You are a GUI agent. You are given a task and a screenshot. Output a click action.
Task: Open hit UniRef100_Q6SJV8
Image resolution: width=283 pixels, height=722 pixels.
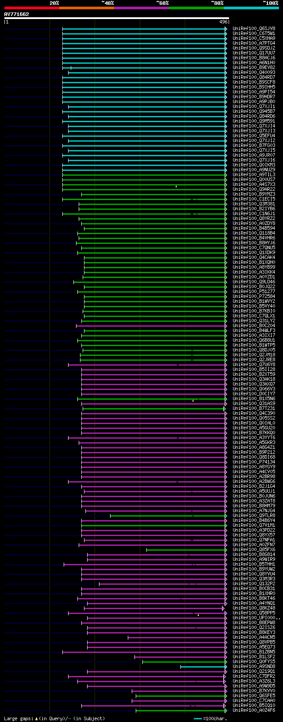click(254, 28)
